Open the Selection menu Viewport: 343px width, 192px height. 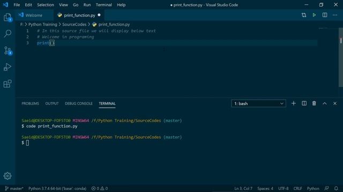45,5
